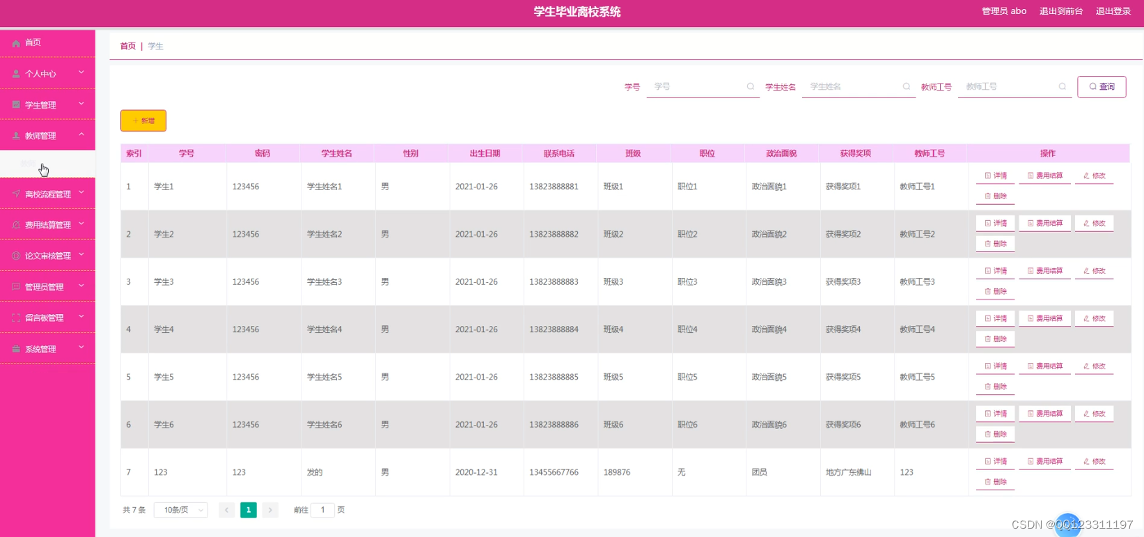Click the search icon in 教师工号 field
Viewport: 1144px width, 537px height.
(1063, 86)
